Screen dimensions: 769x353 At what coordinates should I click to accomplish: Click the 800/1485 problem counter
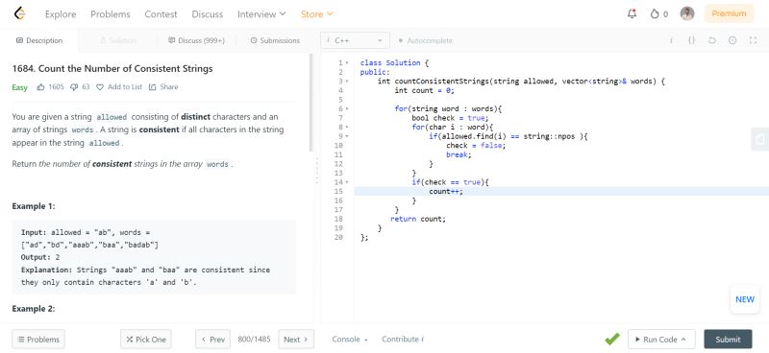[x=254, y=340]
